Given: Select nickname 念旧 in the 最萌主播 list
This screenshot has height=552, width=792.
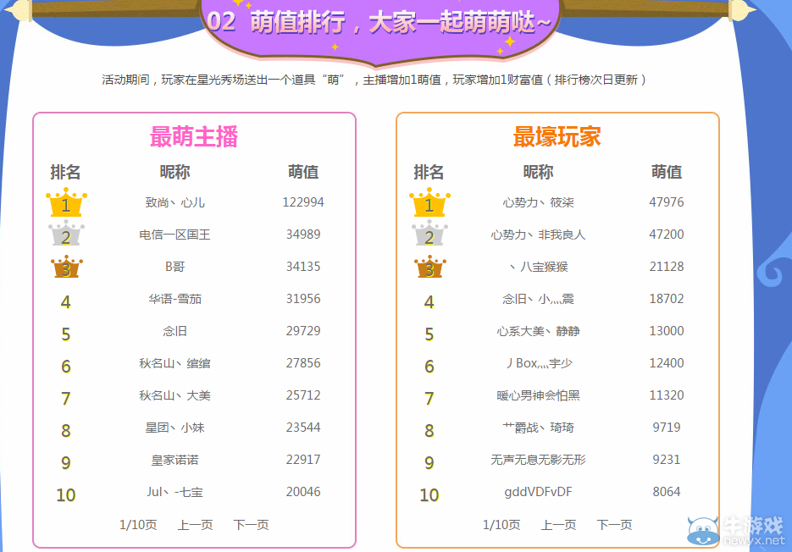Looking at the screenshot, I should [x=174, y=331].
